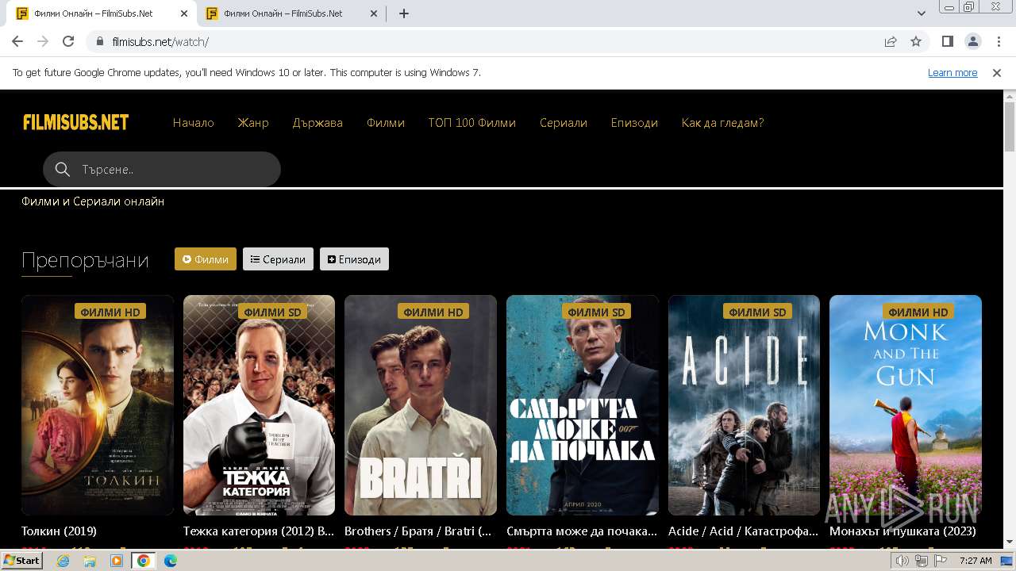Dismiss the Chrome update notification bar
The height and width of the screenshot is (571, 1016).
tap(997, 72)
